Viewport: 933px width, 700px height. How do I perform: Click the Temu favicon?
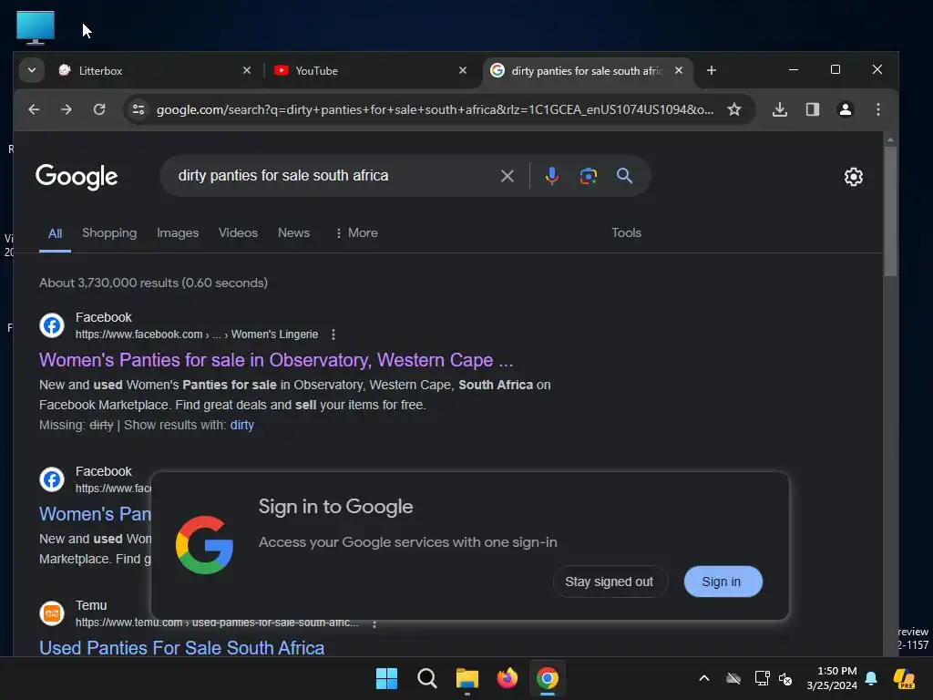click(52, 613)
